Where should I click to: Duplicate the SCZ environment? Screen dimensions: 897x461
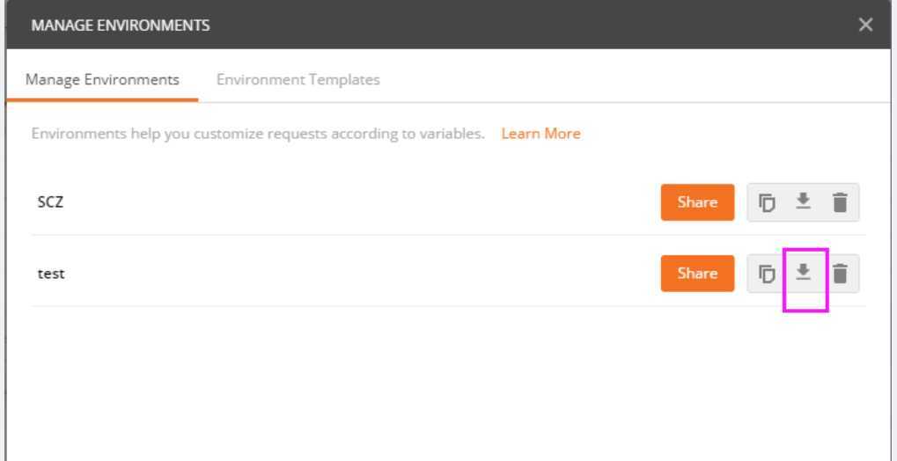[767, 202]
